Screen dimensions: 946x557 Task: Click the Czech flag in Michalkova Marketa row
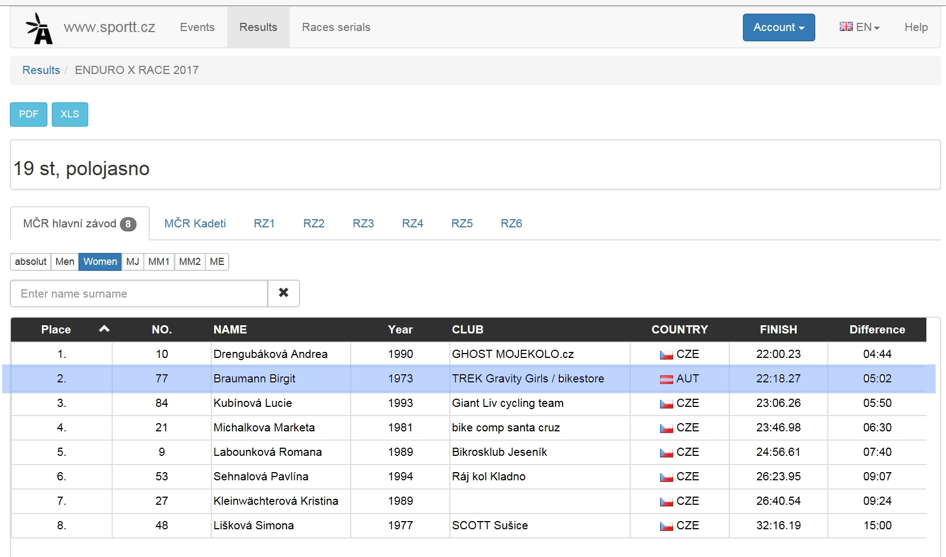[666, 428]
